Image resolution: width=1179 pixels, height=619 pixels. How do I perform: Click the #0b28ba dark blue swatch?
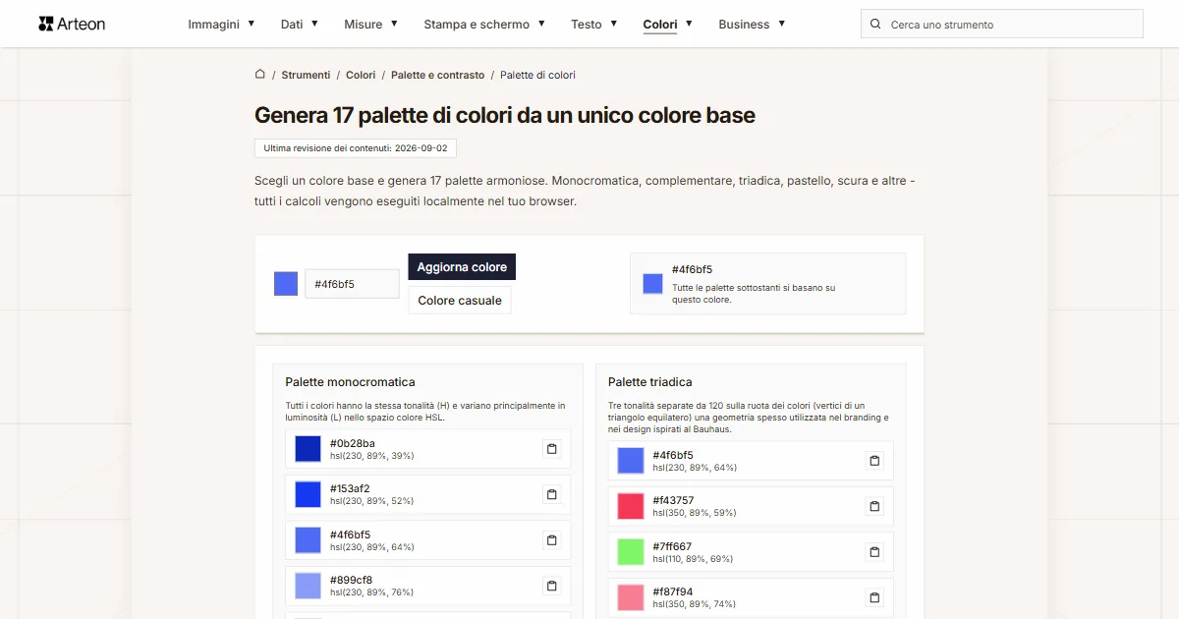308,449
